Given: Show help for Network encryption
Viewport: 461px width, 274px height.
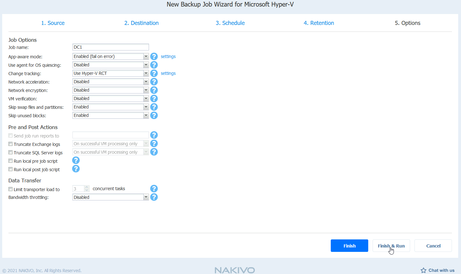Looking at the screenshot, I should click(154, 90).
